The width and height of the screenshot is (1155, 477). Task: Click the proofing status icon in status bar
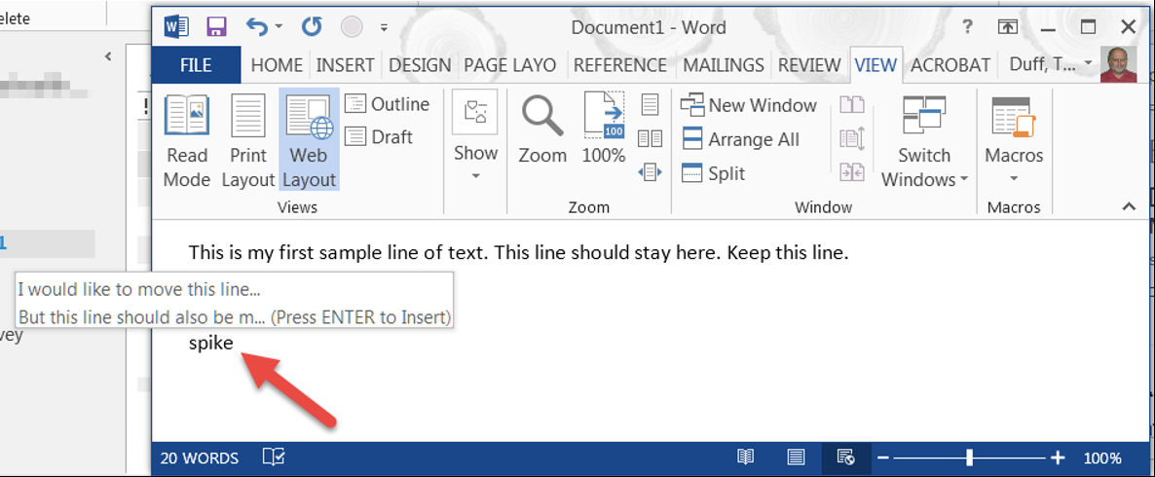(x=274, y=458)
